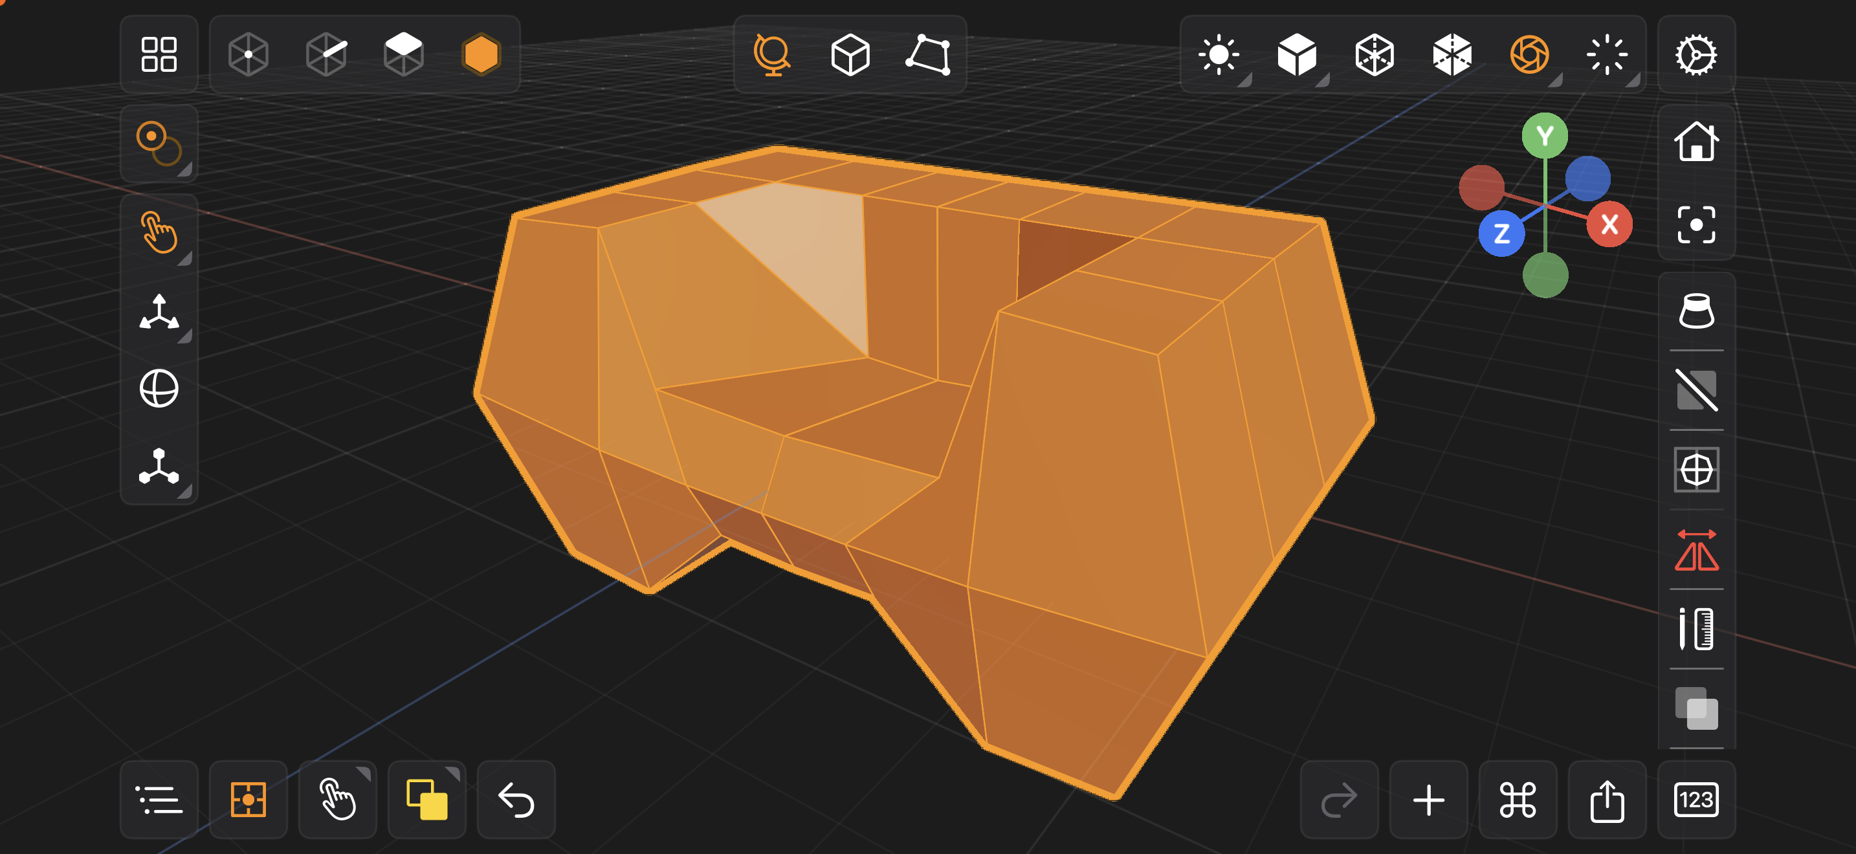The image size is (1856, 854).
Task: Select the orbit globe tool
Action: [771, 55]
